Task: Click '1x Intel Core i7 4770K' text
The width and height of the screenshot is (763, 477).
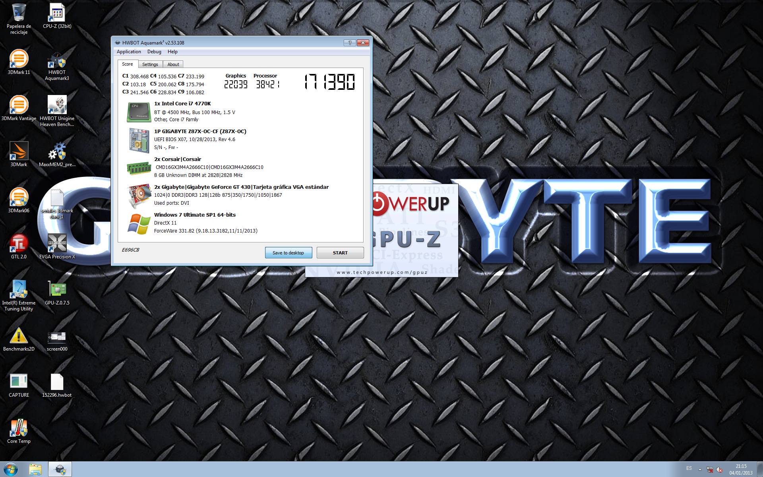Action: tap(182, 103)
